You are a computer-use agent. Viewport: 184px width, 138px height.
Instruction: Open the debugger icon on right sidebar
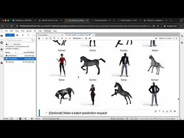pos(182,43)
